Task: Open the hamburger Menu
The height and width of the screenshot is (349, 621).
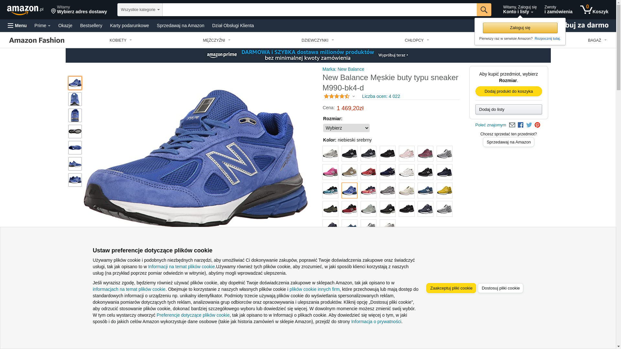Action: (x=17, y=26)
